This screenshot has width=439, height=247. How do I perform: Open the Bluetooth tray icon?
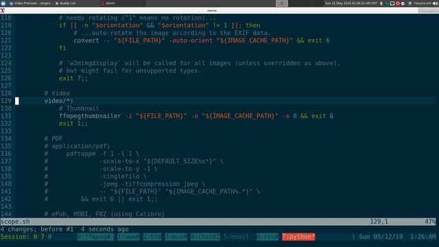381,3
